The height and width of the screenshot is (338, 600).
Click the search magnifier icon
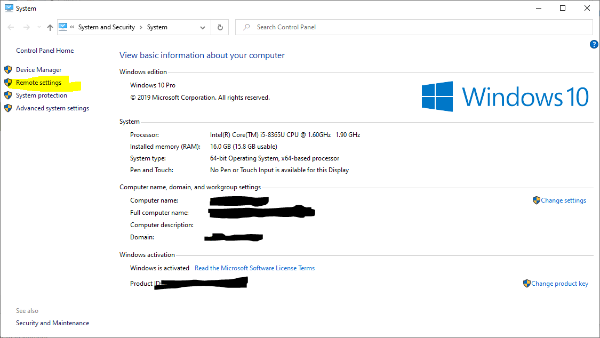pos(247,27)
